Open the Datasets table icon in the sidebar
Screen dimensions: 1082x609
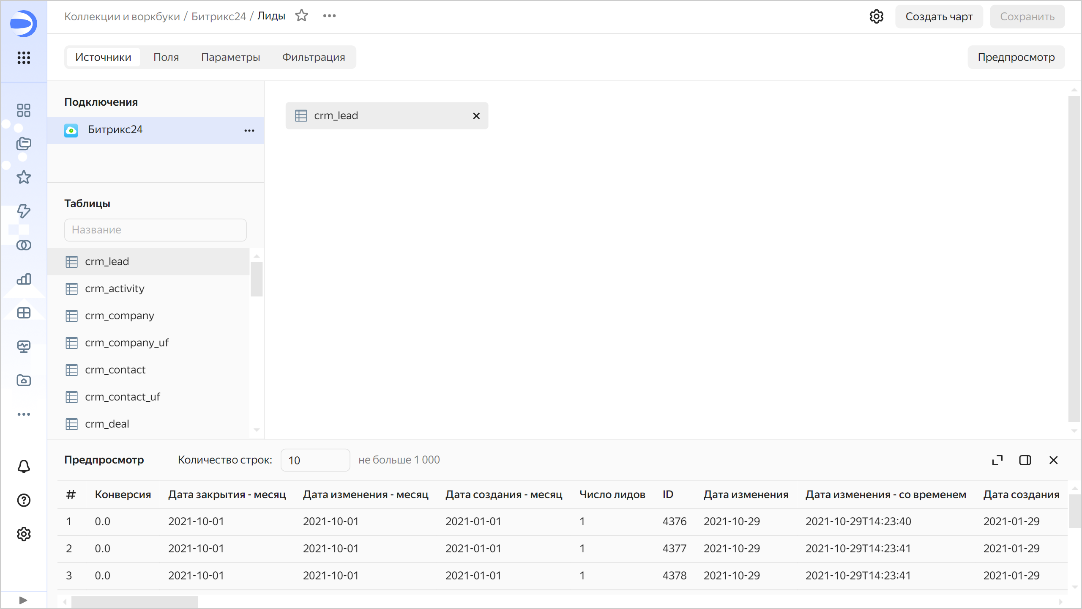click(x=23, y=313)
